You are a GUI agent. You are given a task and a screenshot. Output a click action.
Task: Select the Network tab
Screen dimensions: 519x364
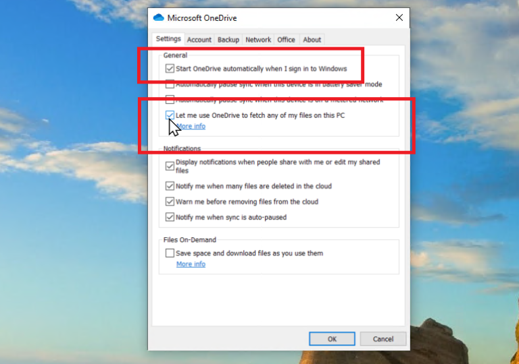(x=258, y=40)
